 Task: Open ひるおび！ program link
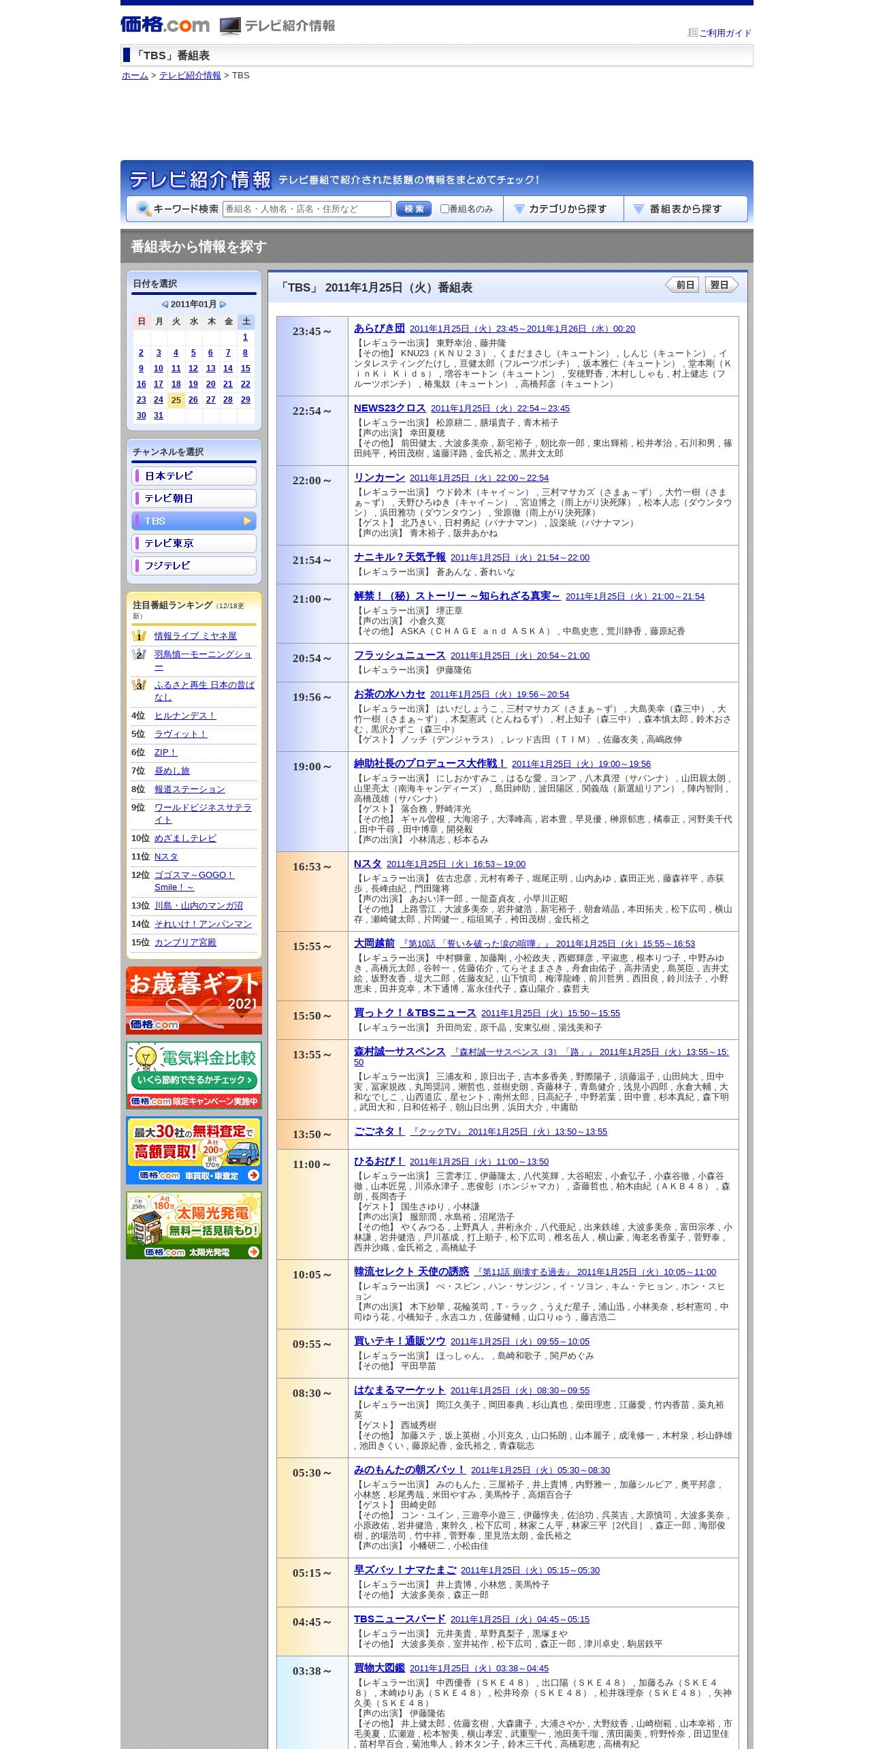pyautogui.click(x=379, y=1161)
